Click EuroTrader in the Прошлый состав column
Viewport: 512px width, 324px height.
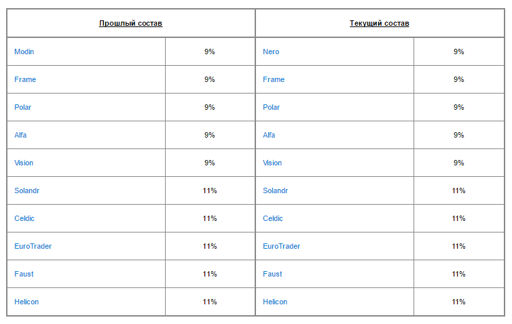33,246
